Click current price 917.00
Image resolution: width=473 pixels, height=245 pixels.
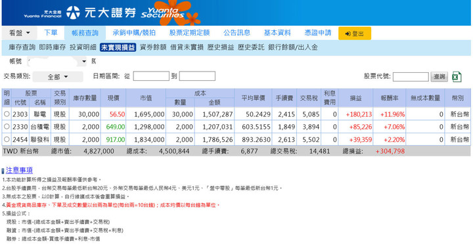coord(115,139)
